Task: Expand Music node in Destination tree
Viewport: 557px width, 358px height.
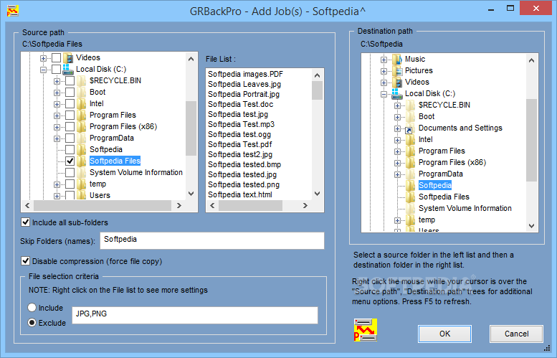Action: 384,60
